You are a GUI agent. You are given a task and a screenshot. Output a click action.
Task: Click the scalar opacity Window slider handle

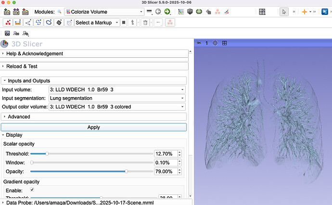click(x=32, y=163)
